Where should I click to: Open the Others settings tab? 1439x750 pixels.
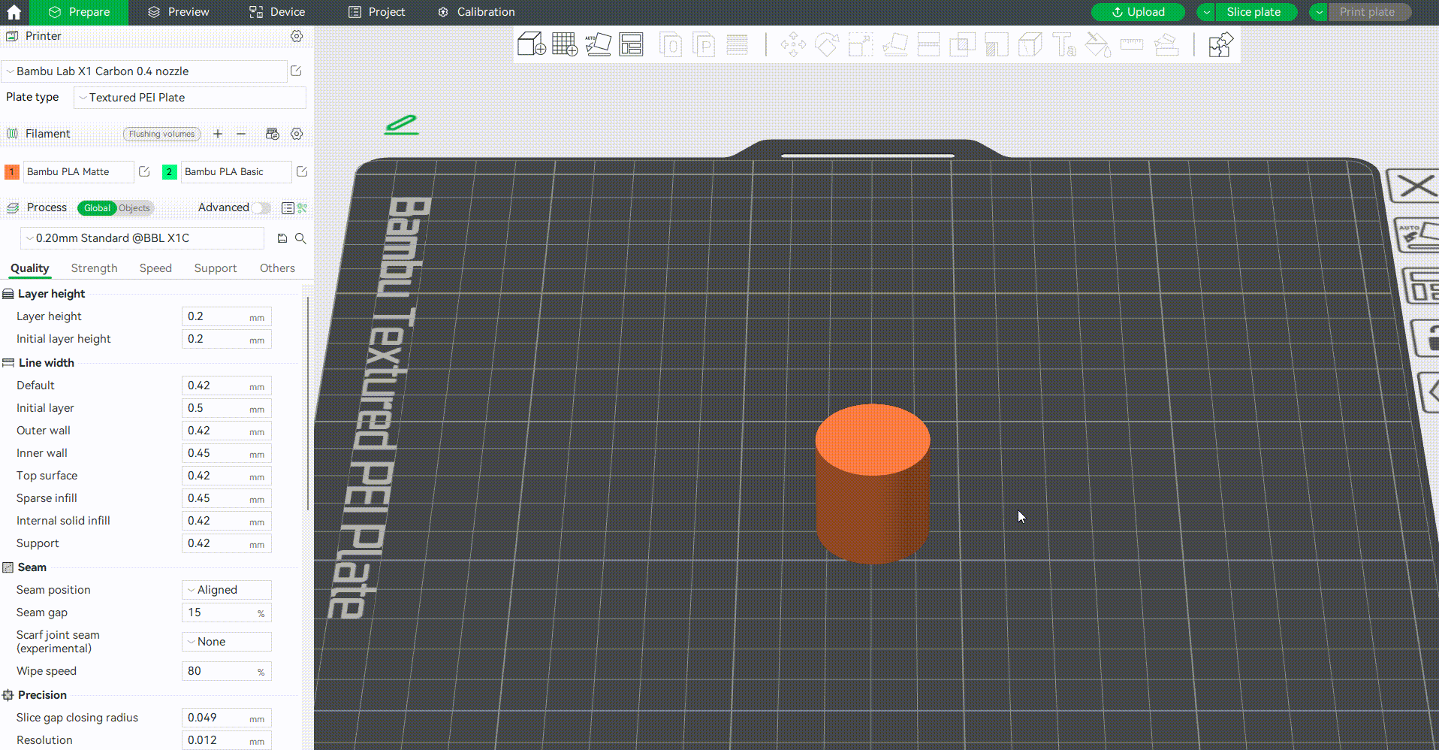[x=278, y=268]
